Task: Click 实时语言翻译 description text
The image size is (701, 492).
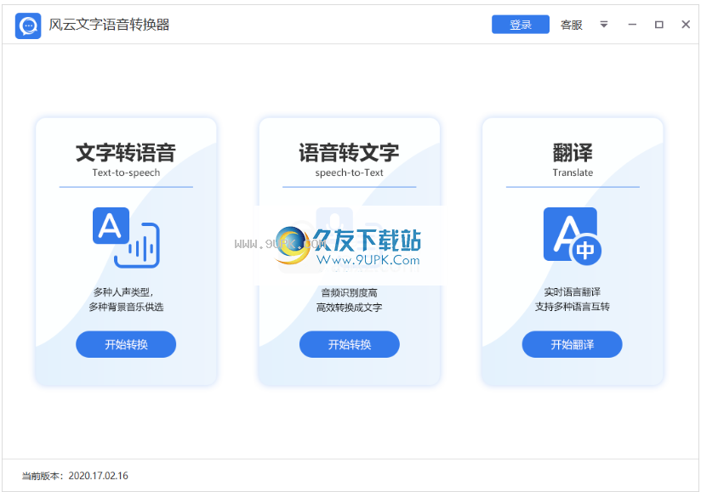Action: click(x=573, y=292)
